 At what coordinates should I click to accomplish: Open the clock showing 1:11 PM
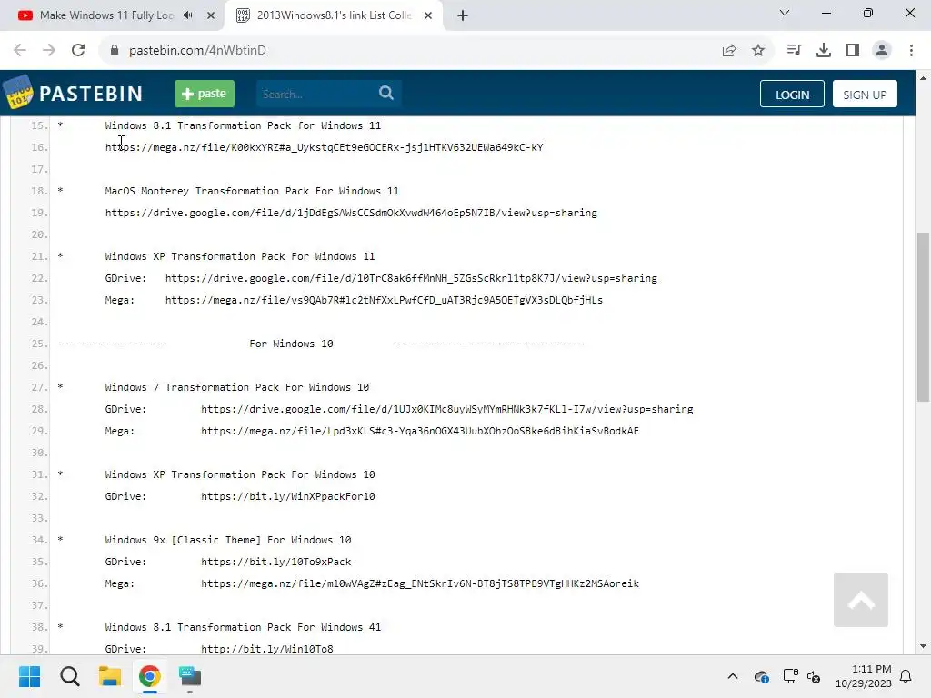[x=864, y=676]
